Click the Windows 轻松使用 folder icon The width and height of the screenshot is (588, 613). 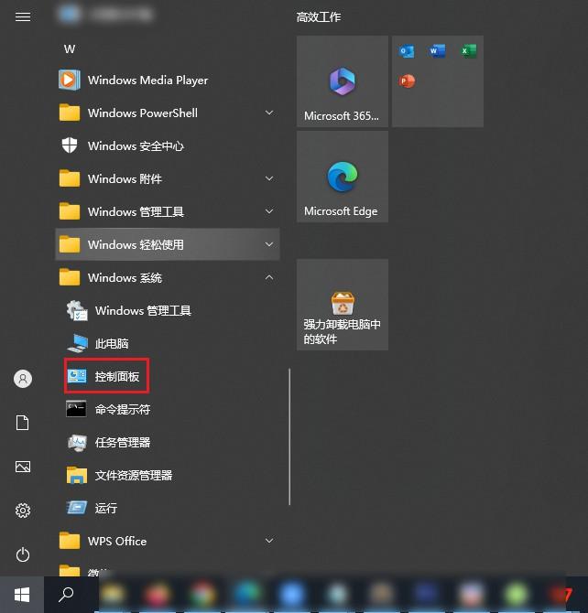[70, 244]
